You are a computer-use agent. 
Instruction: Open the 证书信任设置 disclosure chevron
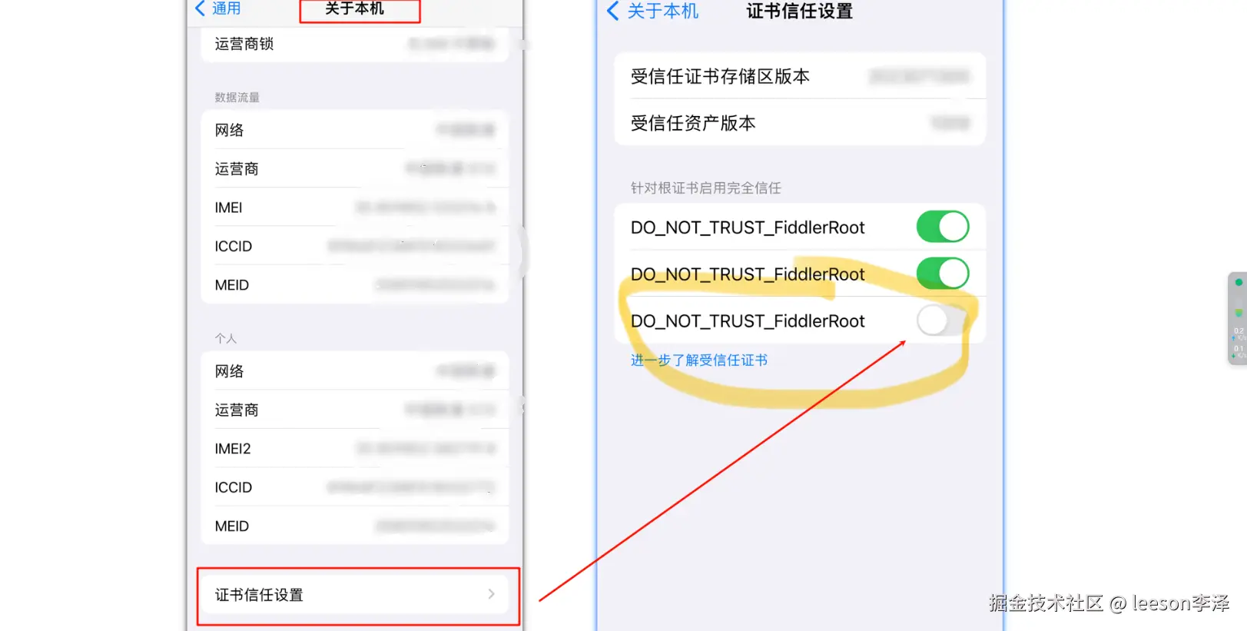coord(492,594)
